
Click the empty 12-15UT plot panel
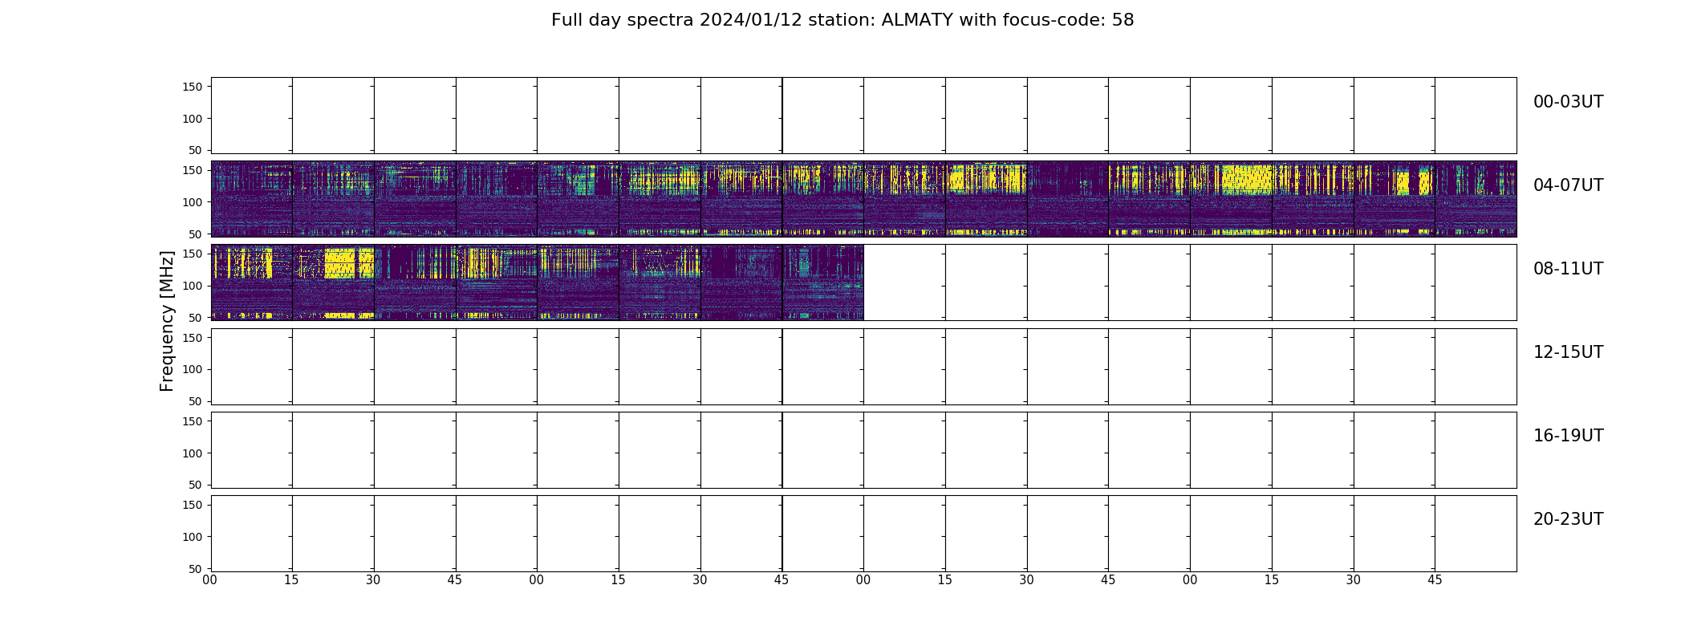[x=863, y=366]
